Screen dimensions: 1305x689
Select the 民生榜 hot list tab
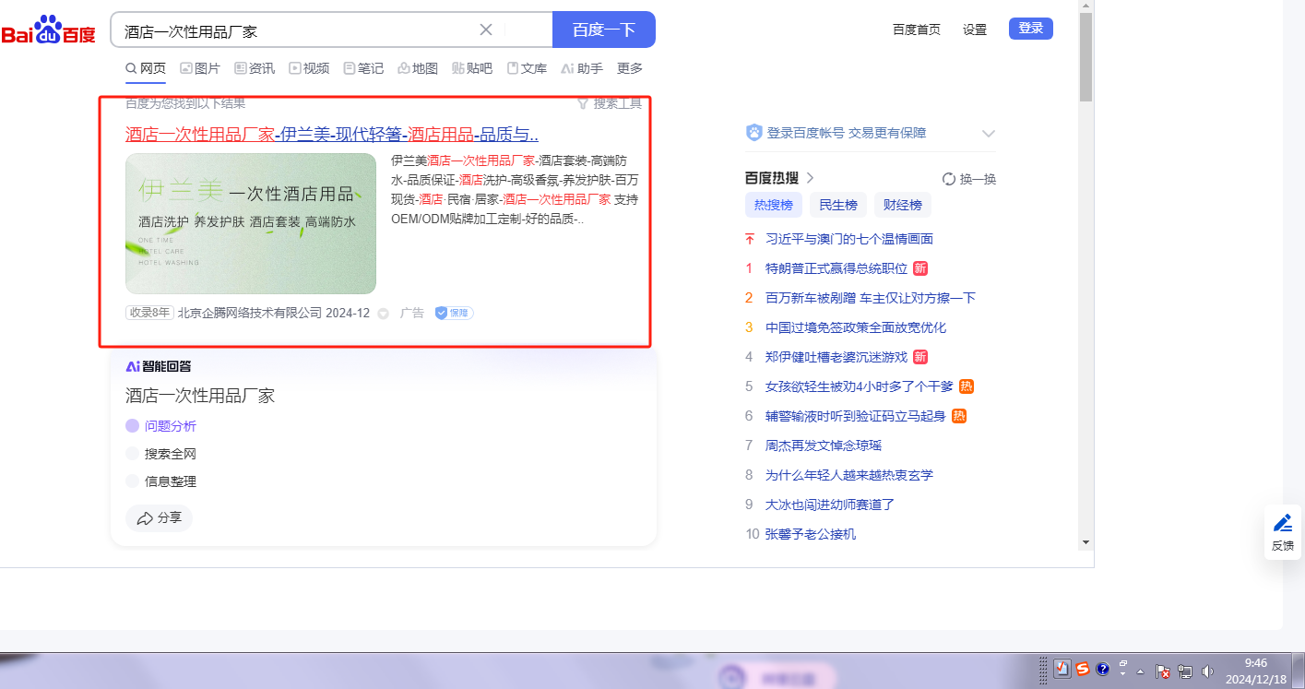pyautogui.click(x=837, y=205)
